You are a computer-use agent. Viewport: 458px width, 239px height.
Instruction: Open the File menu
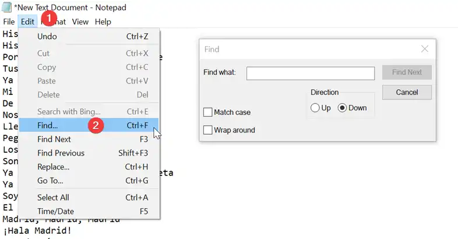point(9,22)
